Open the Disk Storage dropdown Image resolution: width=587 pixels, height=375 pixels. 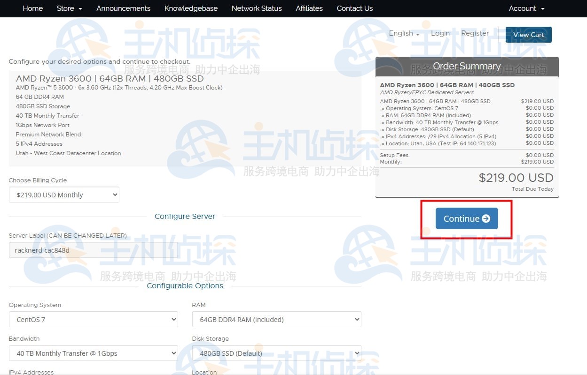tap(276, 353)
